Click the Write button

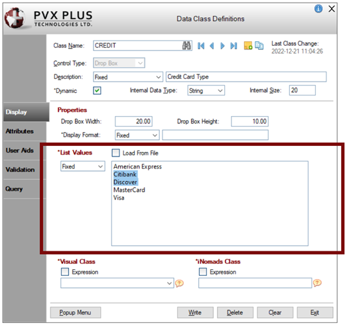tap(195, 312)
